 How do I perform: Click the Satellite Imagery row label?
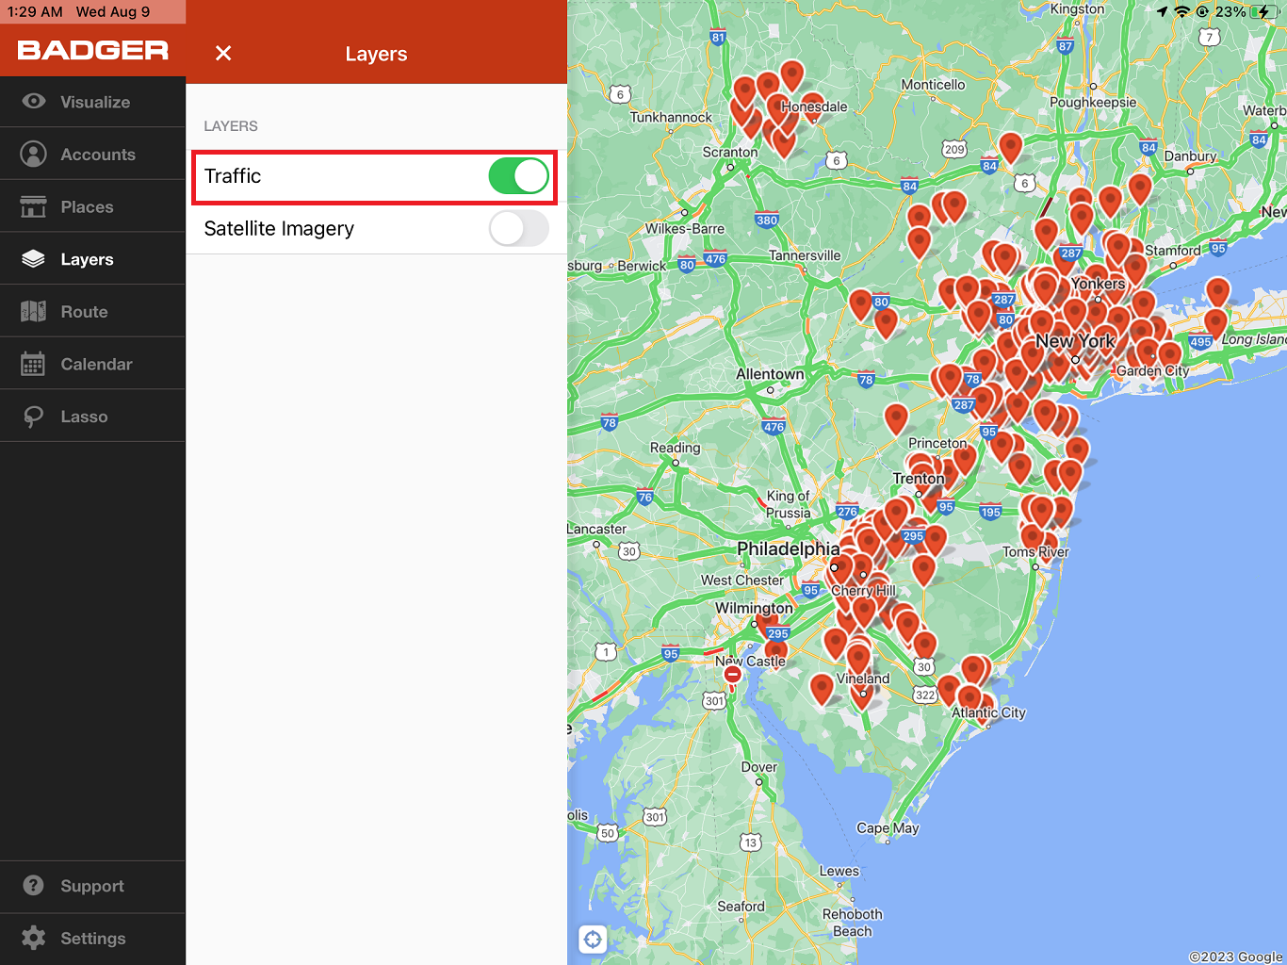point(279,229)
